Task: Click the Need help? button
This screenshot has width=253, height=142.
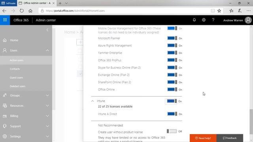Action: 203,138
